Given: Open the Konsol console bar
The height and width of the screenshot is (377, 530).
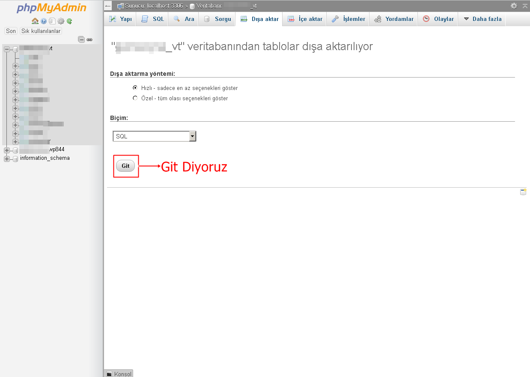Looking at the screenshot, I should pos(119,374).
